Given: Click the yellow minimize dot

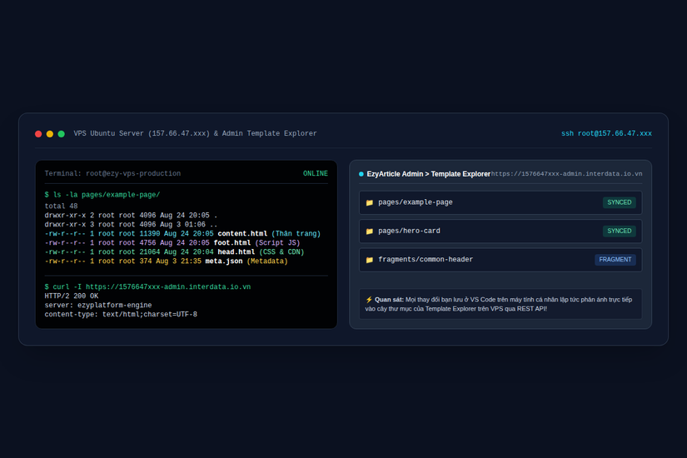Looking at the screenshot, I should 50,134.
